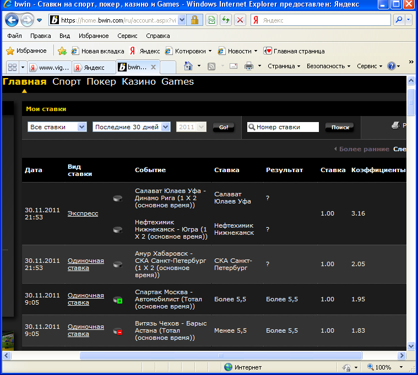Click the Номер ставки search field

point(283,127)
